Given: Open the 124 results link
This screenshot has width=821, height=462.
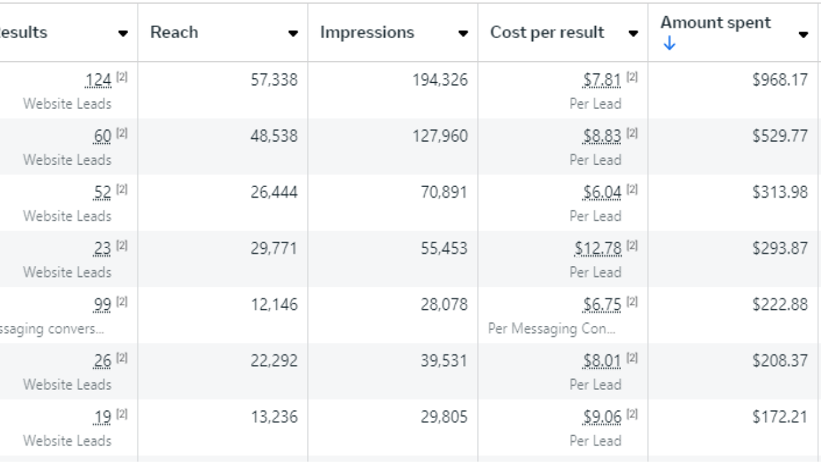Looking at the screenshot, I should pos(98,81).
